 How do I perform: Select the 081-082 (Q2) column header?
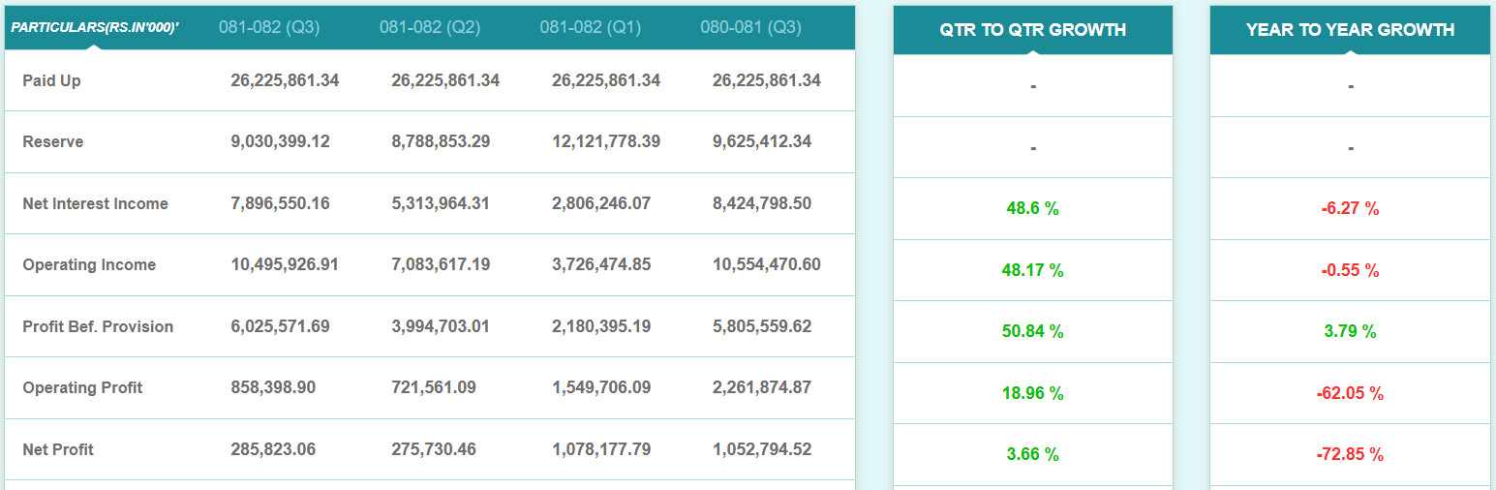click(x=430, y=27)
